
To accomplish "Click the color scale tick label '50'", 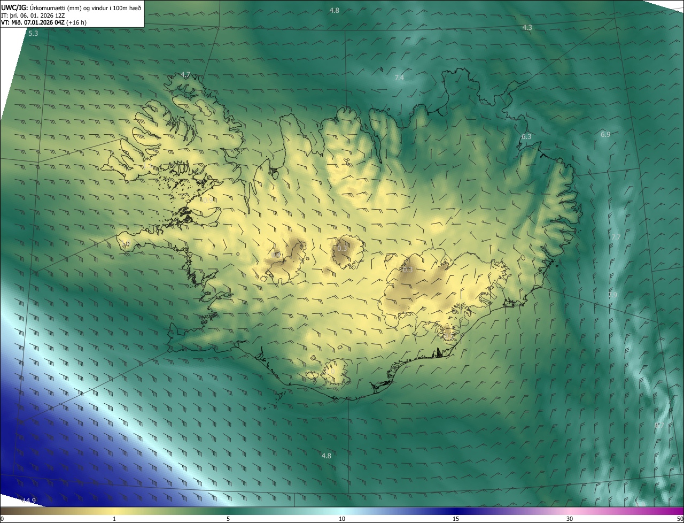I will click(679, 519).
